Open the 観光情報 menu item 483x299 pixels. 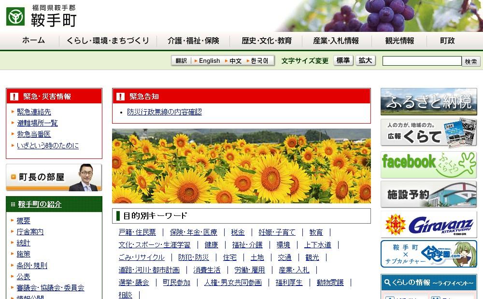pyautogui.click(x=399, y=41)
